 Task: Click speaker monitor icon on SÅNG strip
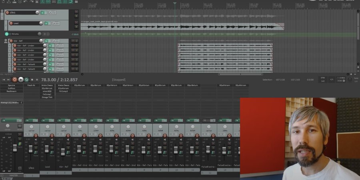coord(36,139)
